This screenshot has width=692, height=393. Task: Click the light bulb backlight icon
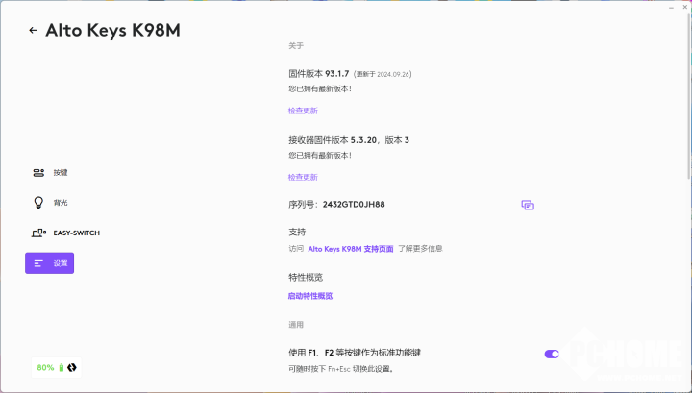coord(38,203)
